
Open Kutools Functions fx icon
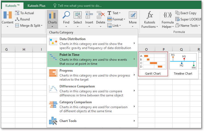[150, 15]
